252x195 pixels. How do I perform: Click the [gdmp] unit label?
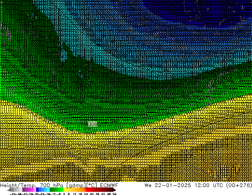[x=76, y=185]
